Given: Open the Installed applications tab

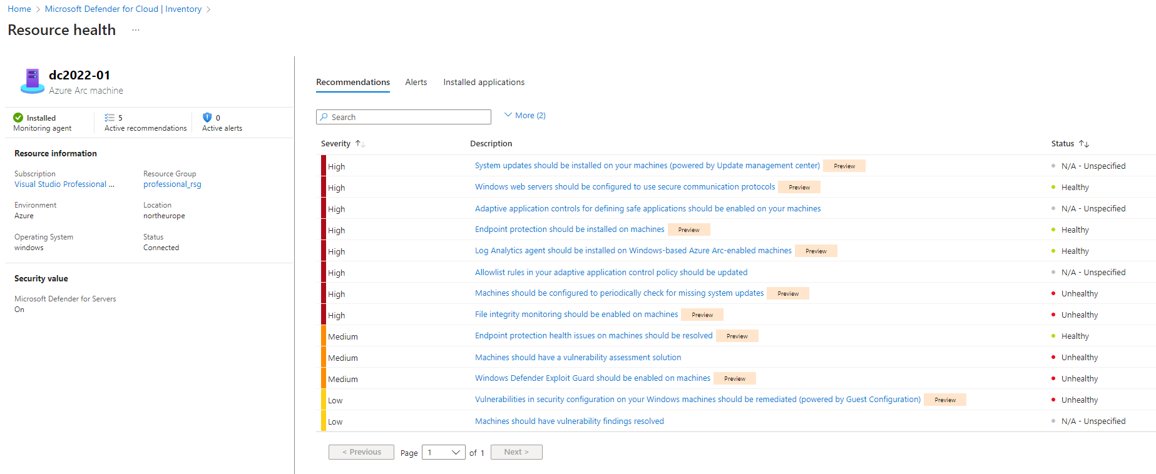Looking at the screenshot, I should click(x=484, y=83).
